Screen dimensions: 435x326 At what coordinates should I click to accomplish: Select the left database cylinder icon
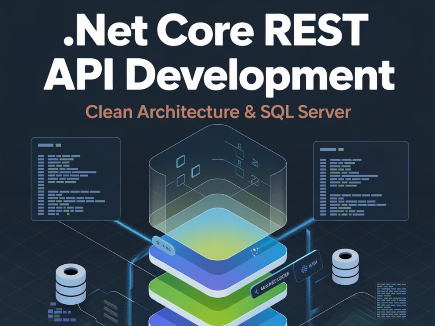[x=70, y=284]
